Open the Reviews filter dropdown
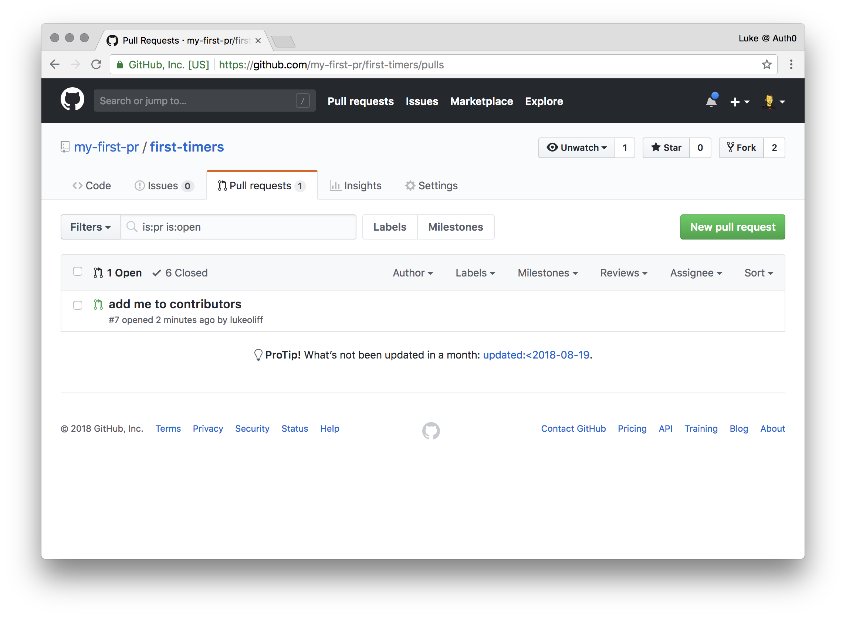 624,273
